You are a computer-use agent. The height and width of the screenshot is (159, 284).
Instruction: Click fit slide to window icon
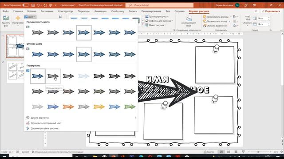[x=282, y=152]
